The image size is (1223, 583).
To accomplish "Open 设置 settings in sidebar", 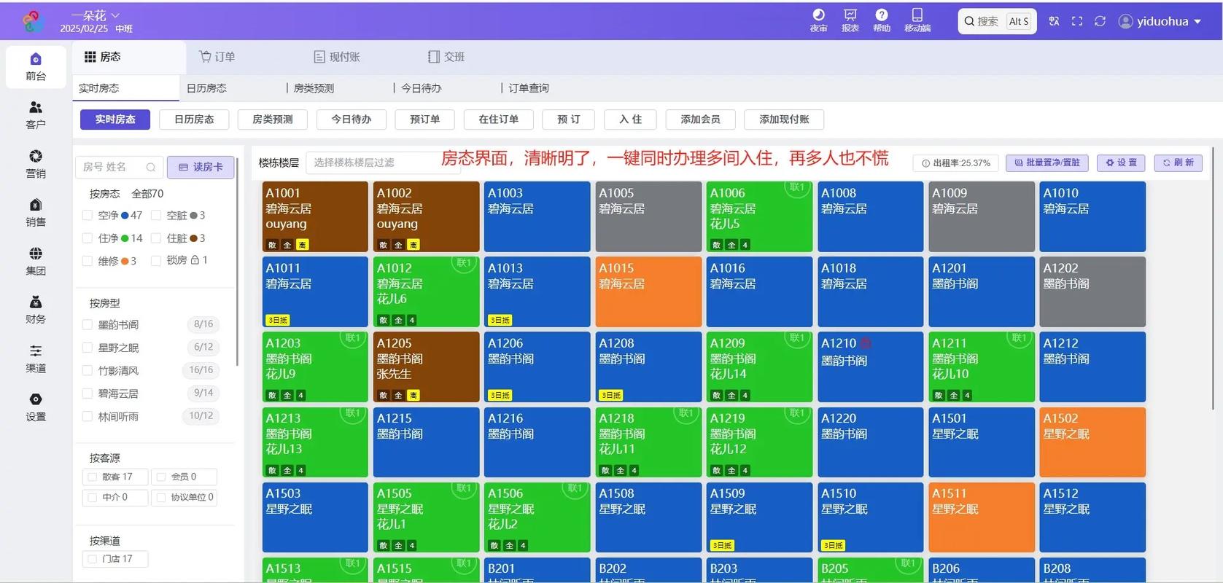I will pos(36,407).
